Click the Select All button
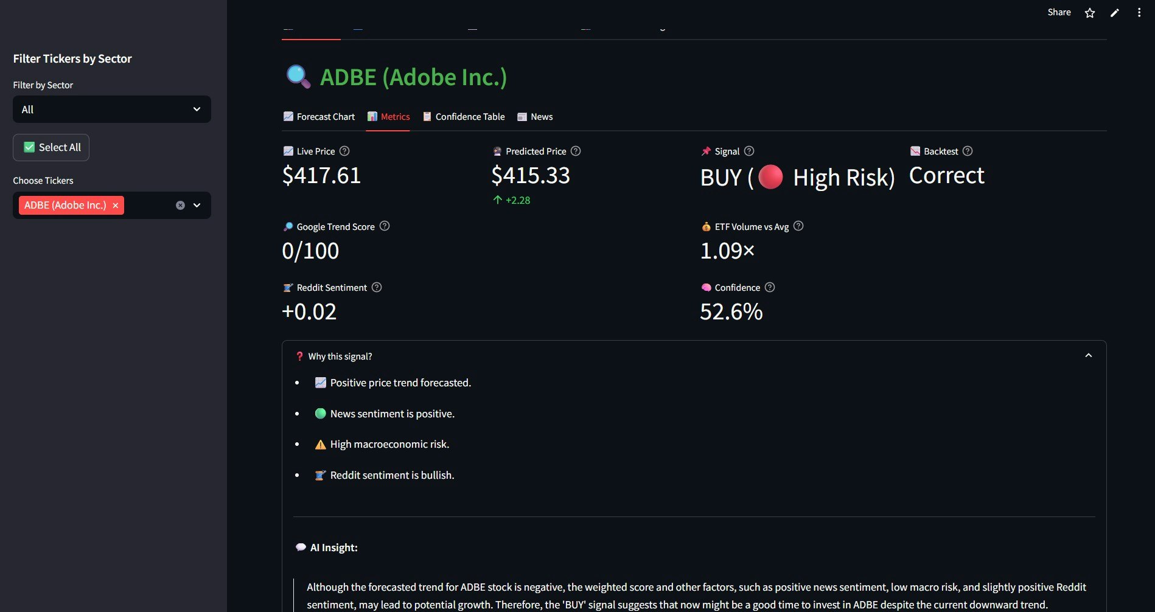Screen dimensions: 1155x612 click(51, 147)
